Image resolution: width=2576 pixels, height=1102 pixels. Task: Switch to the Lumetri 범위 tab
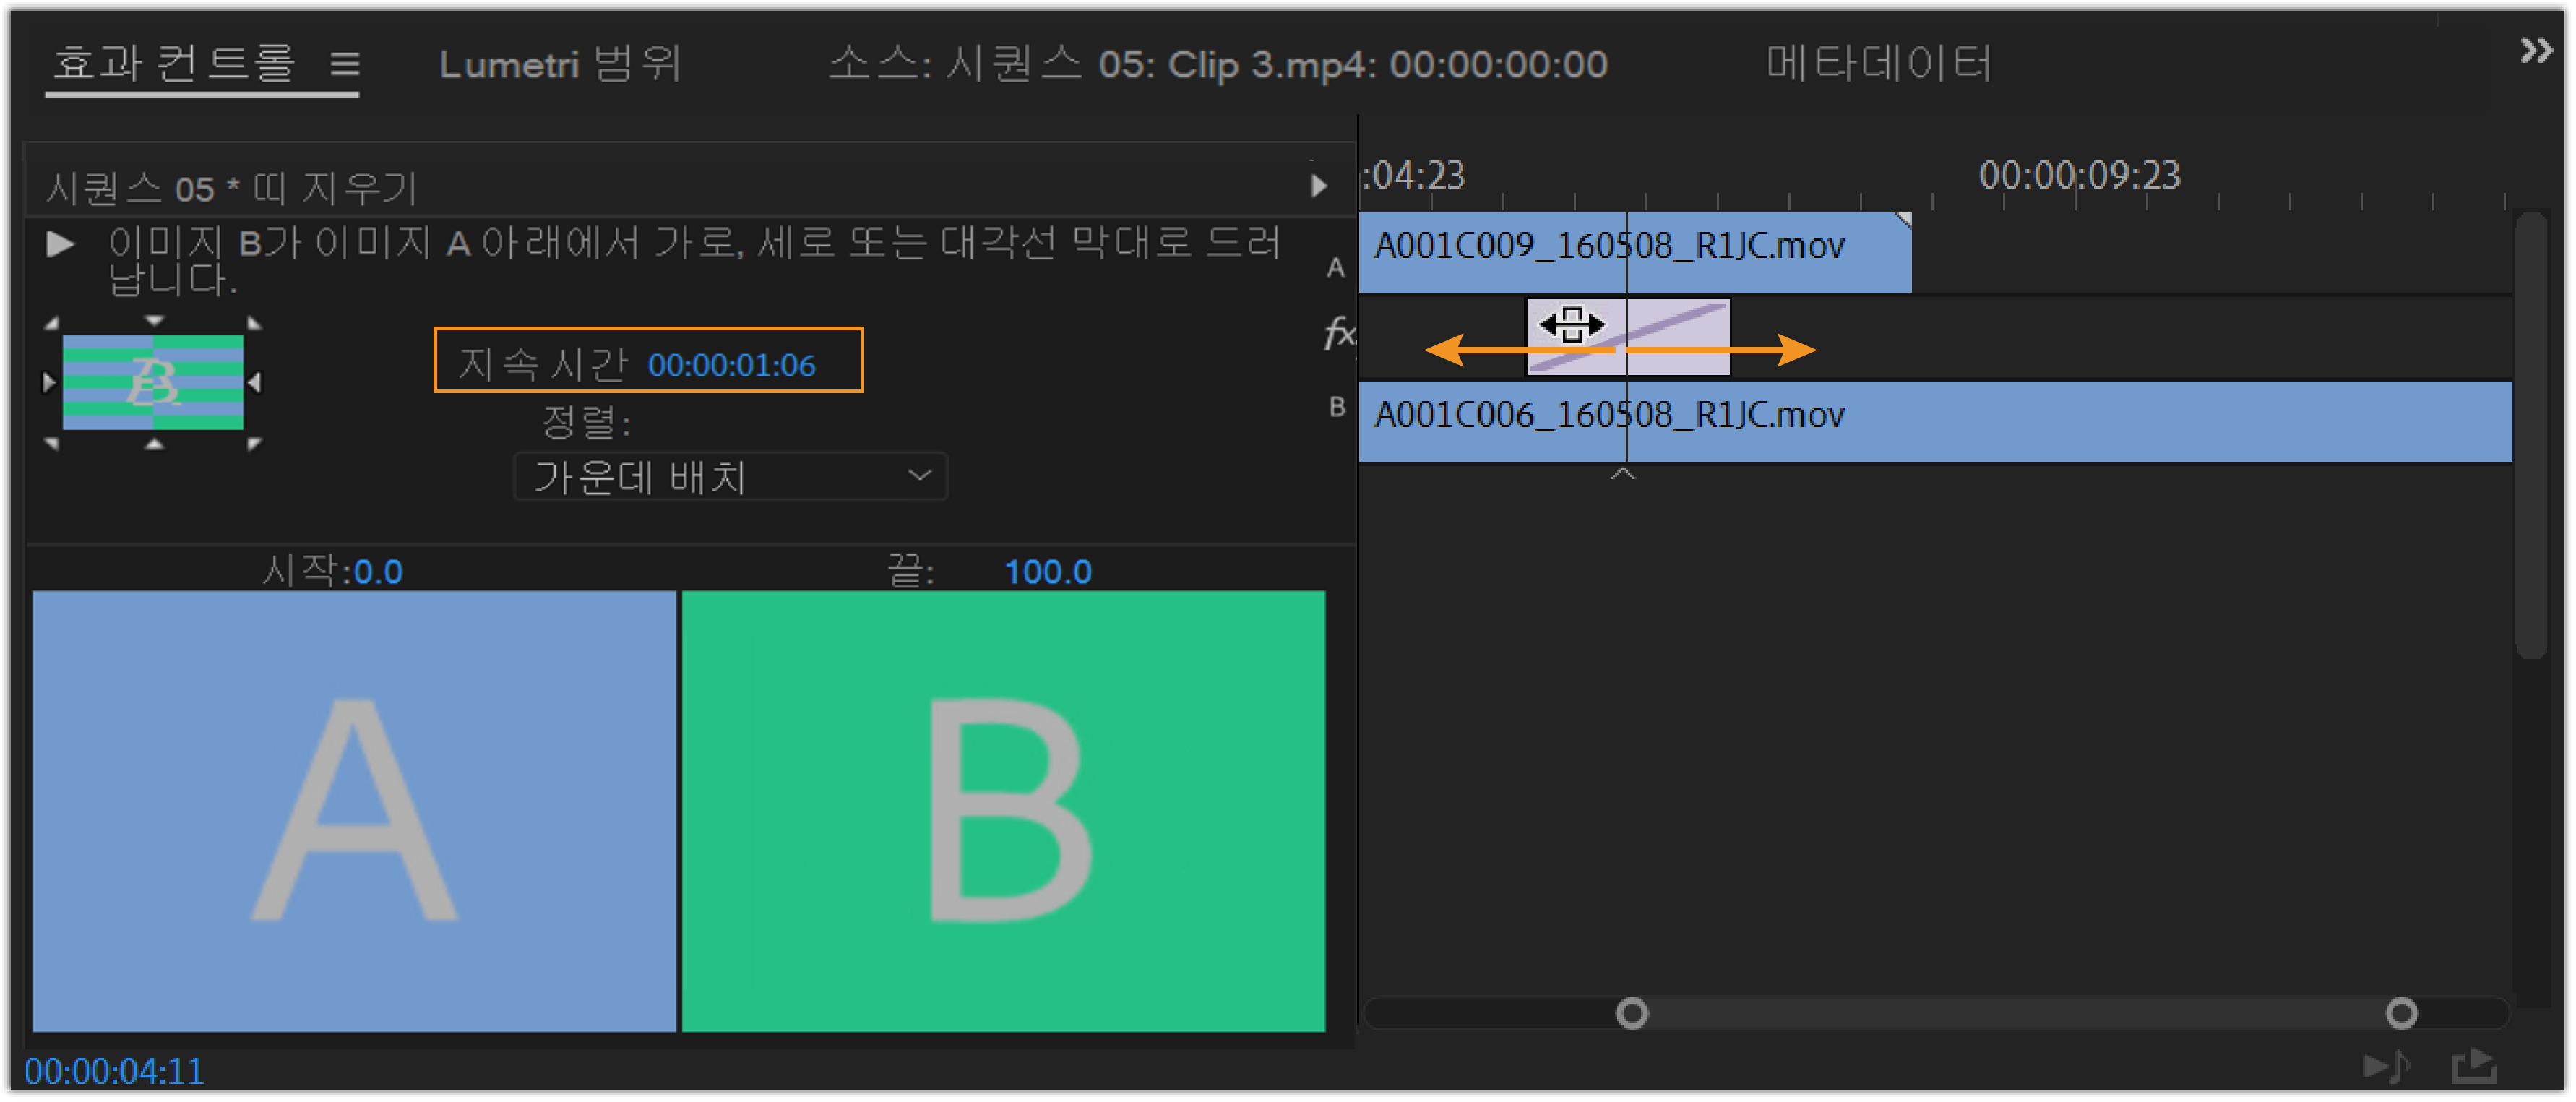(x=560, y=65)
